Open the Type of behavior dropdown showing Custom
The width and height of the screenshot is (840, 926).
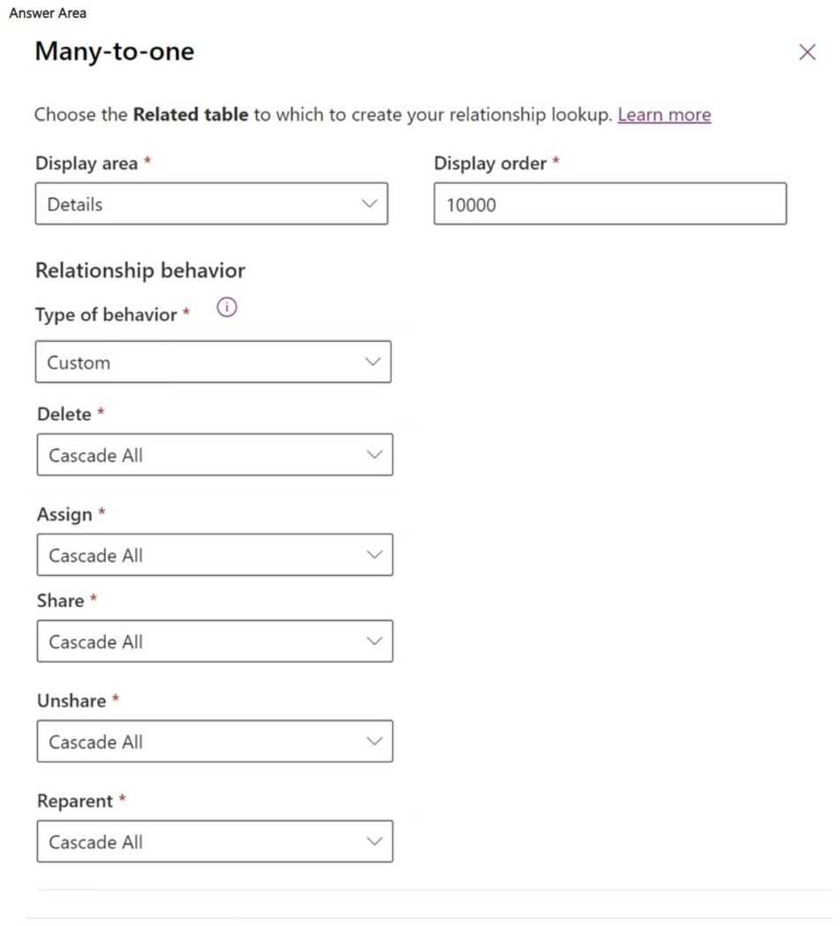coord(213,362)
